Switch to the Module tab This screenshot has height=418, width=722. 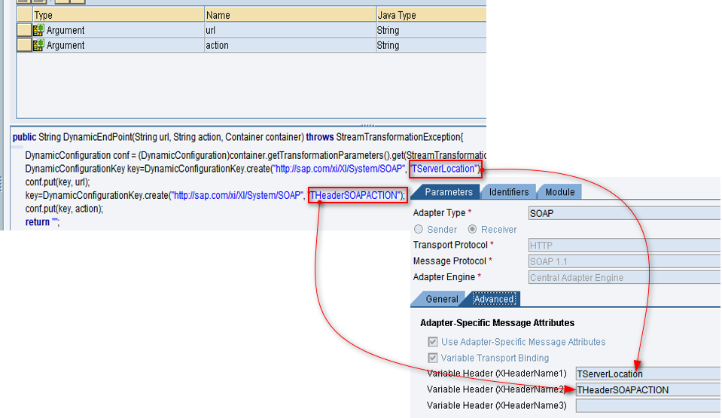[560, 192]
